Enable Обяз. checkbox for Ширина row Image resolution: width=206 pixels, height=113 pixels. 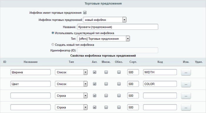(119, 72)
